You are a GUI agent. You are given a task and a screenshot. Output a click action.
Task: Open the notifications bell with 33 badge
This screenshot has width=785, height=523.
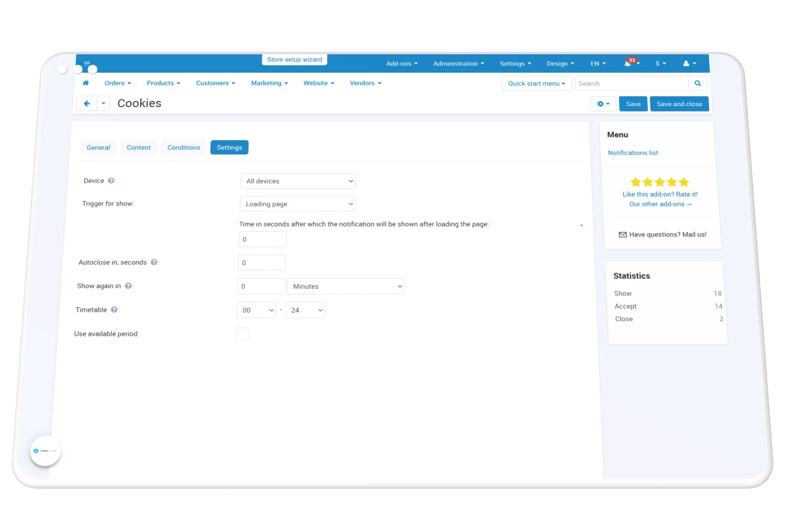click(629, 63)
